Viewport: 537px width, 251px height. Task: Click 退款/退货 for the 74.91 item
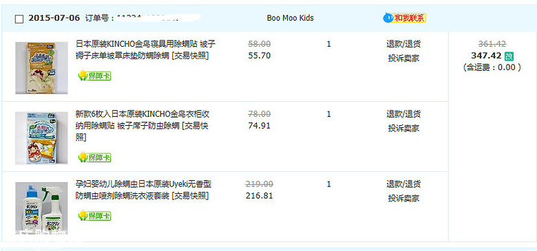pos(403,114)
